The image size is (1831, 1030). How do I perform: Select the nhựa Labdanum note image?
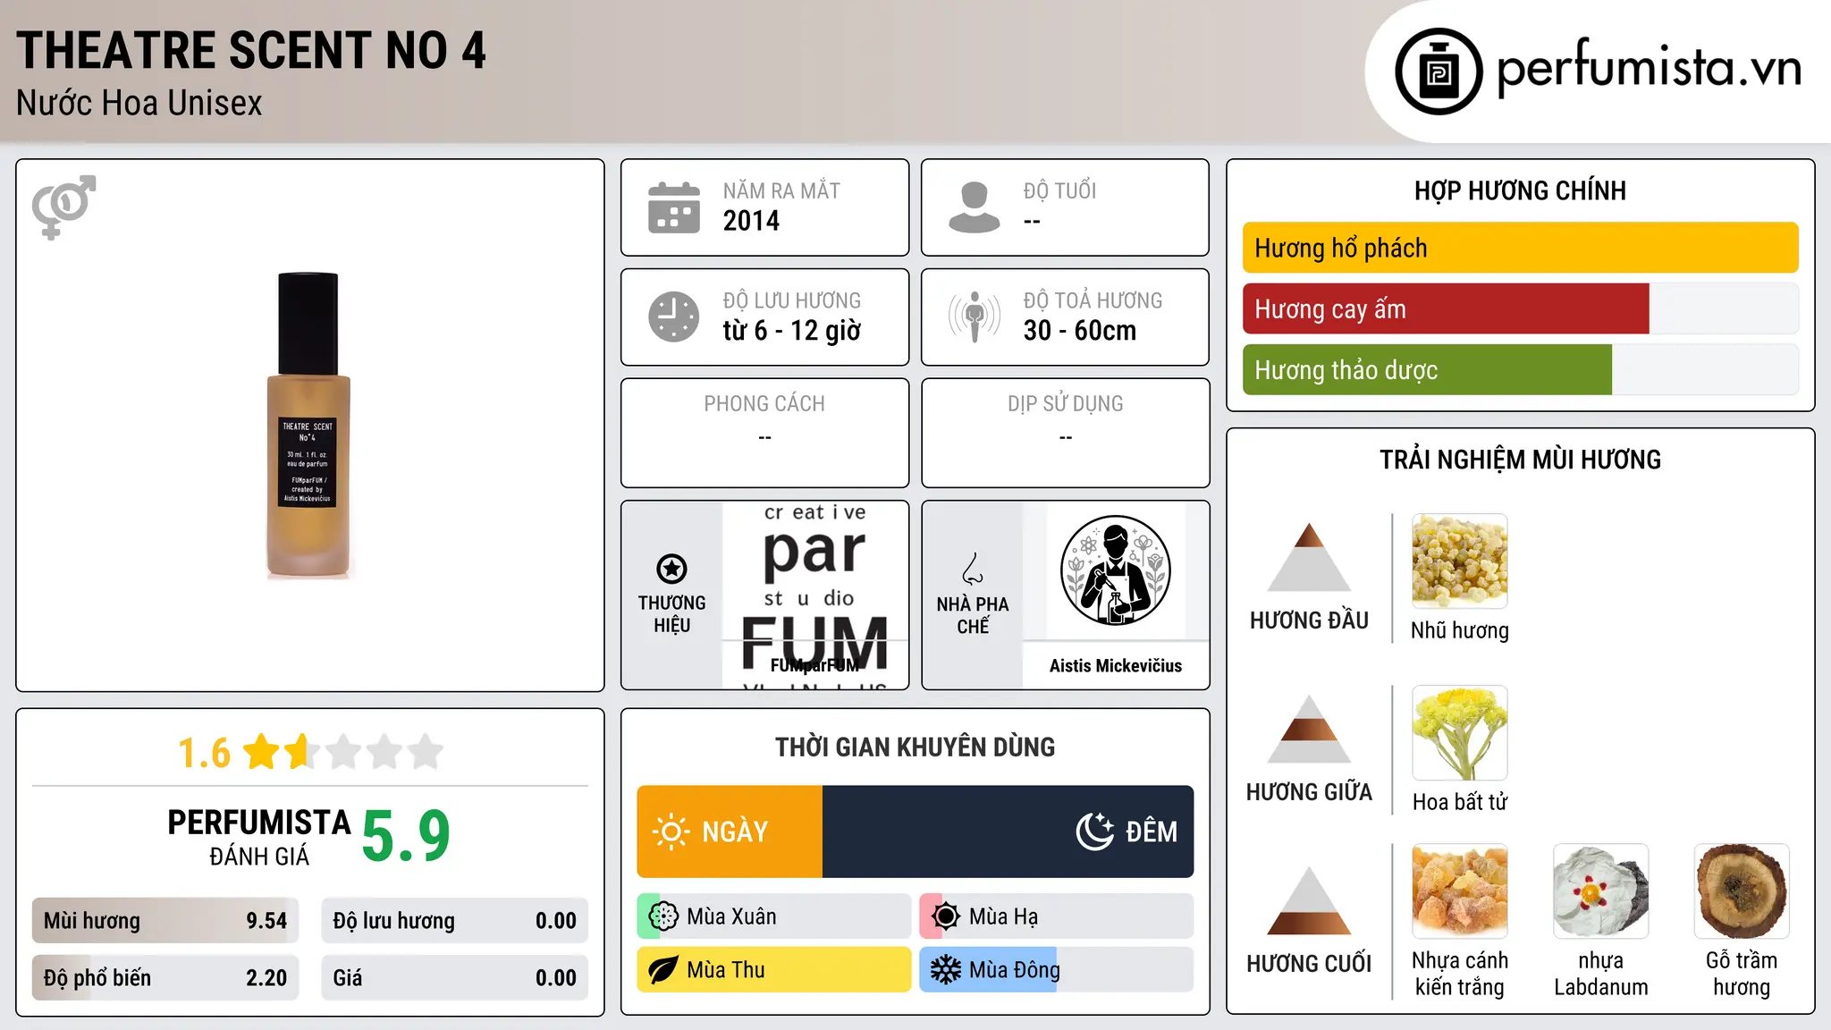pyautogui.click(x=1601, y=891)
